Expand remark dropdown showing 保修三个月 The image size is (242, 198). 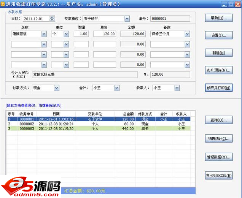tap(187, 34)
